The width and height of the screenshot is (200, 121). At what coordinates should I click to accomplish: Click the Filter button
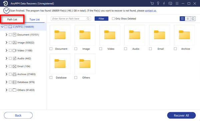point(101,19)
